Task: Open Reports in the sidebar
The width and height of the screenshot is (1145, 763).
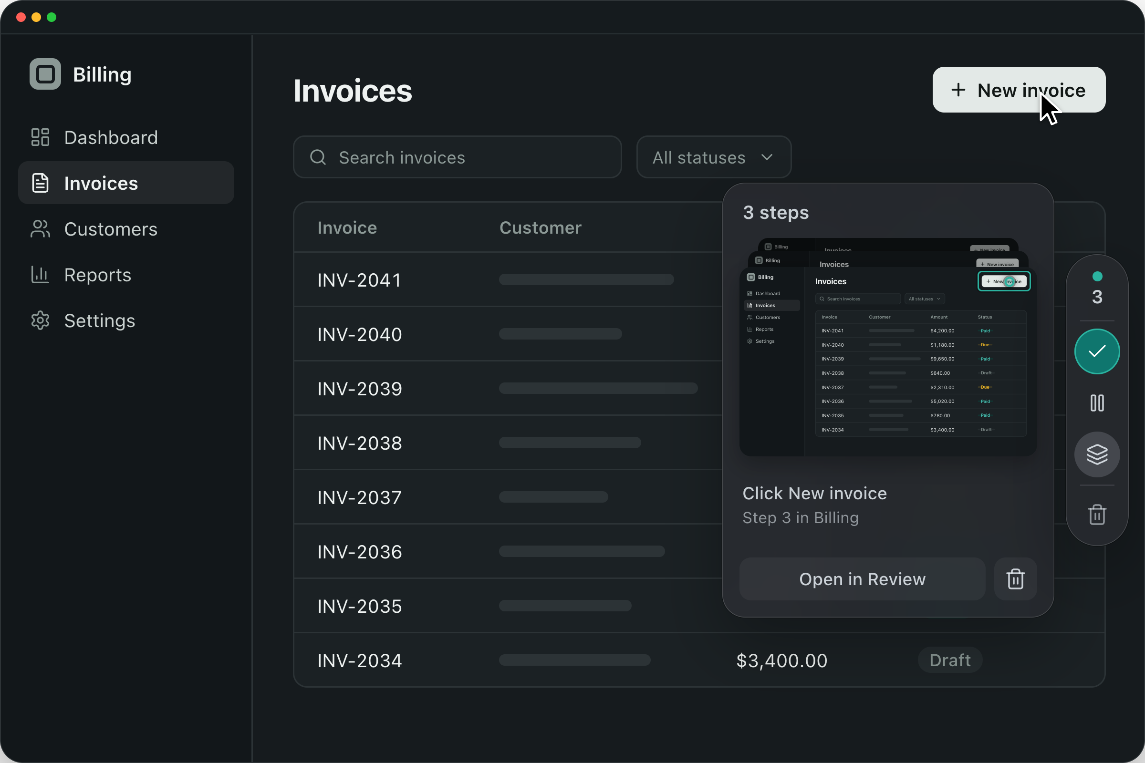Action: (126, 275)
